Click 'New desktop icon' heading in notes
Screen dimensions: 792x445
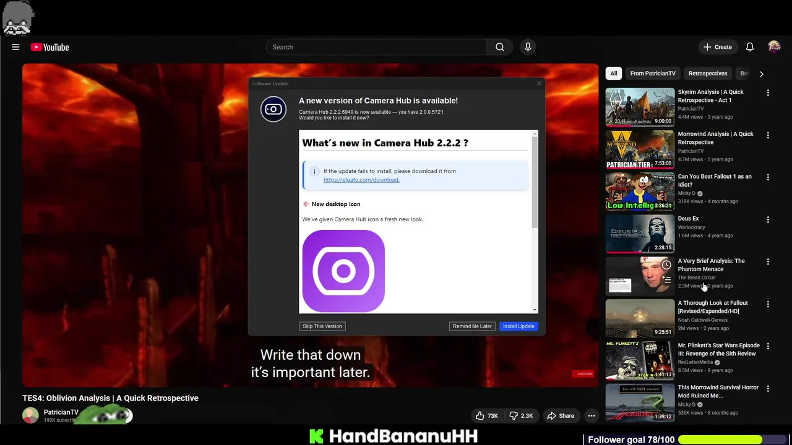tap(336, 204)
